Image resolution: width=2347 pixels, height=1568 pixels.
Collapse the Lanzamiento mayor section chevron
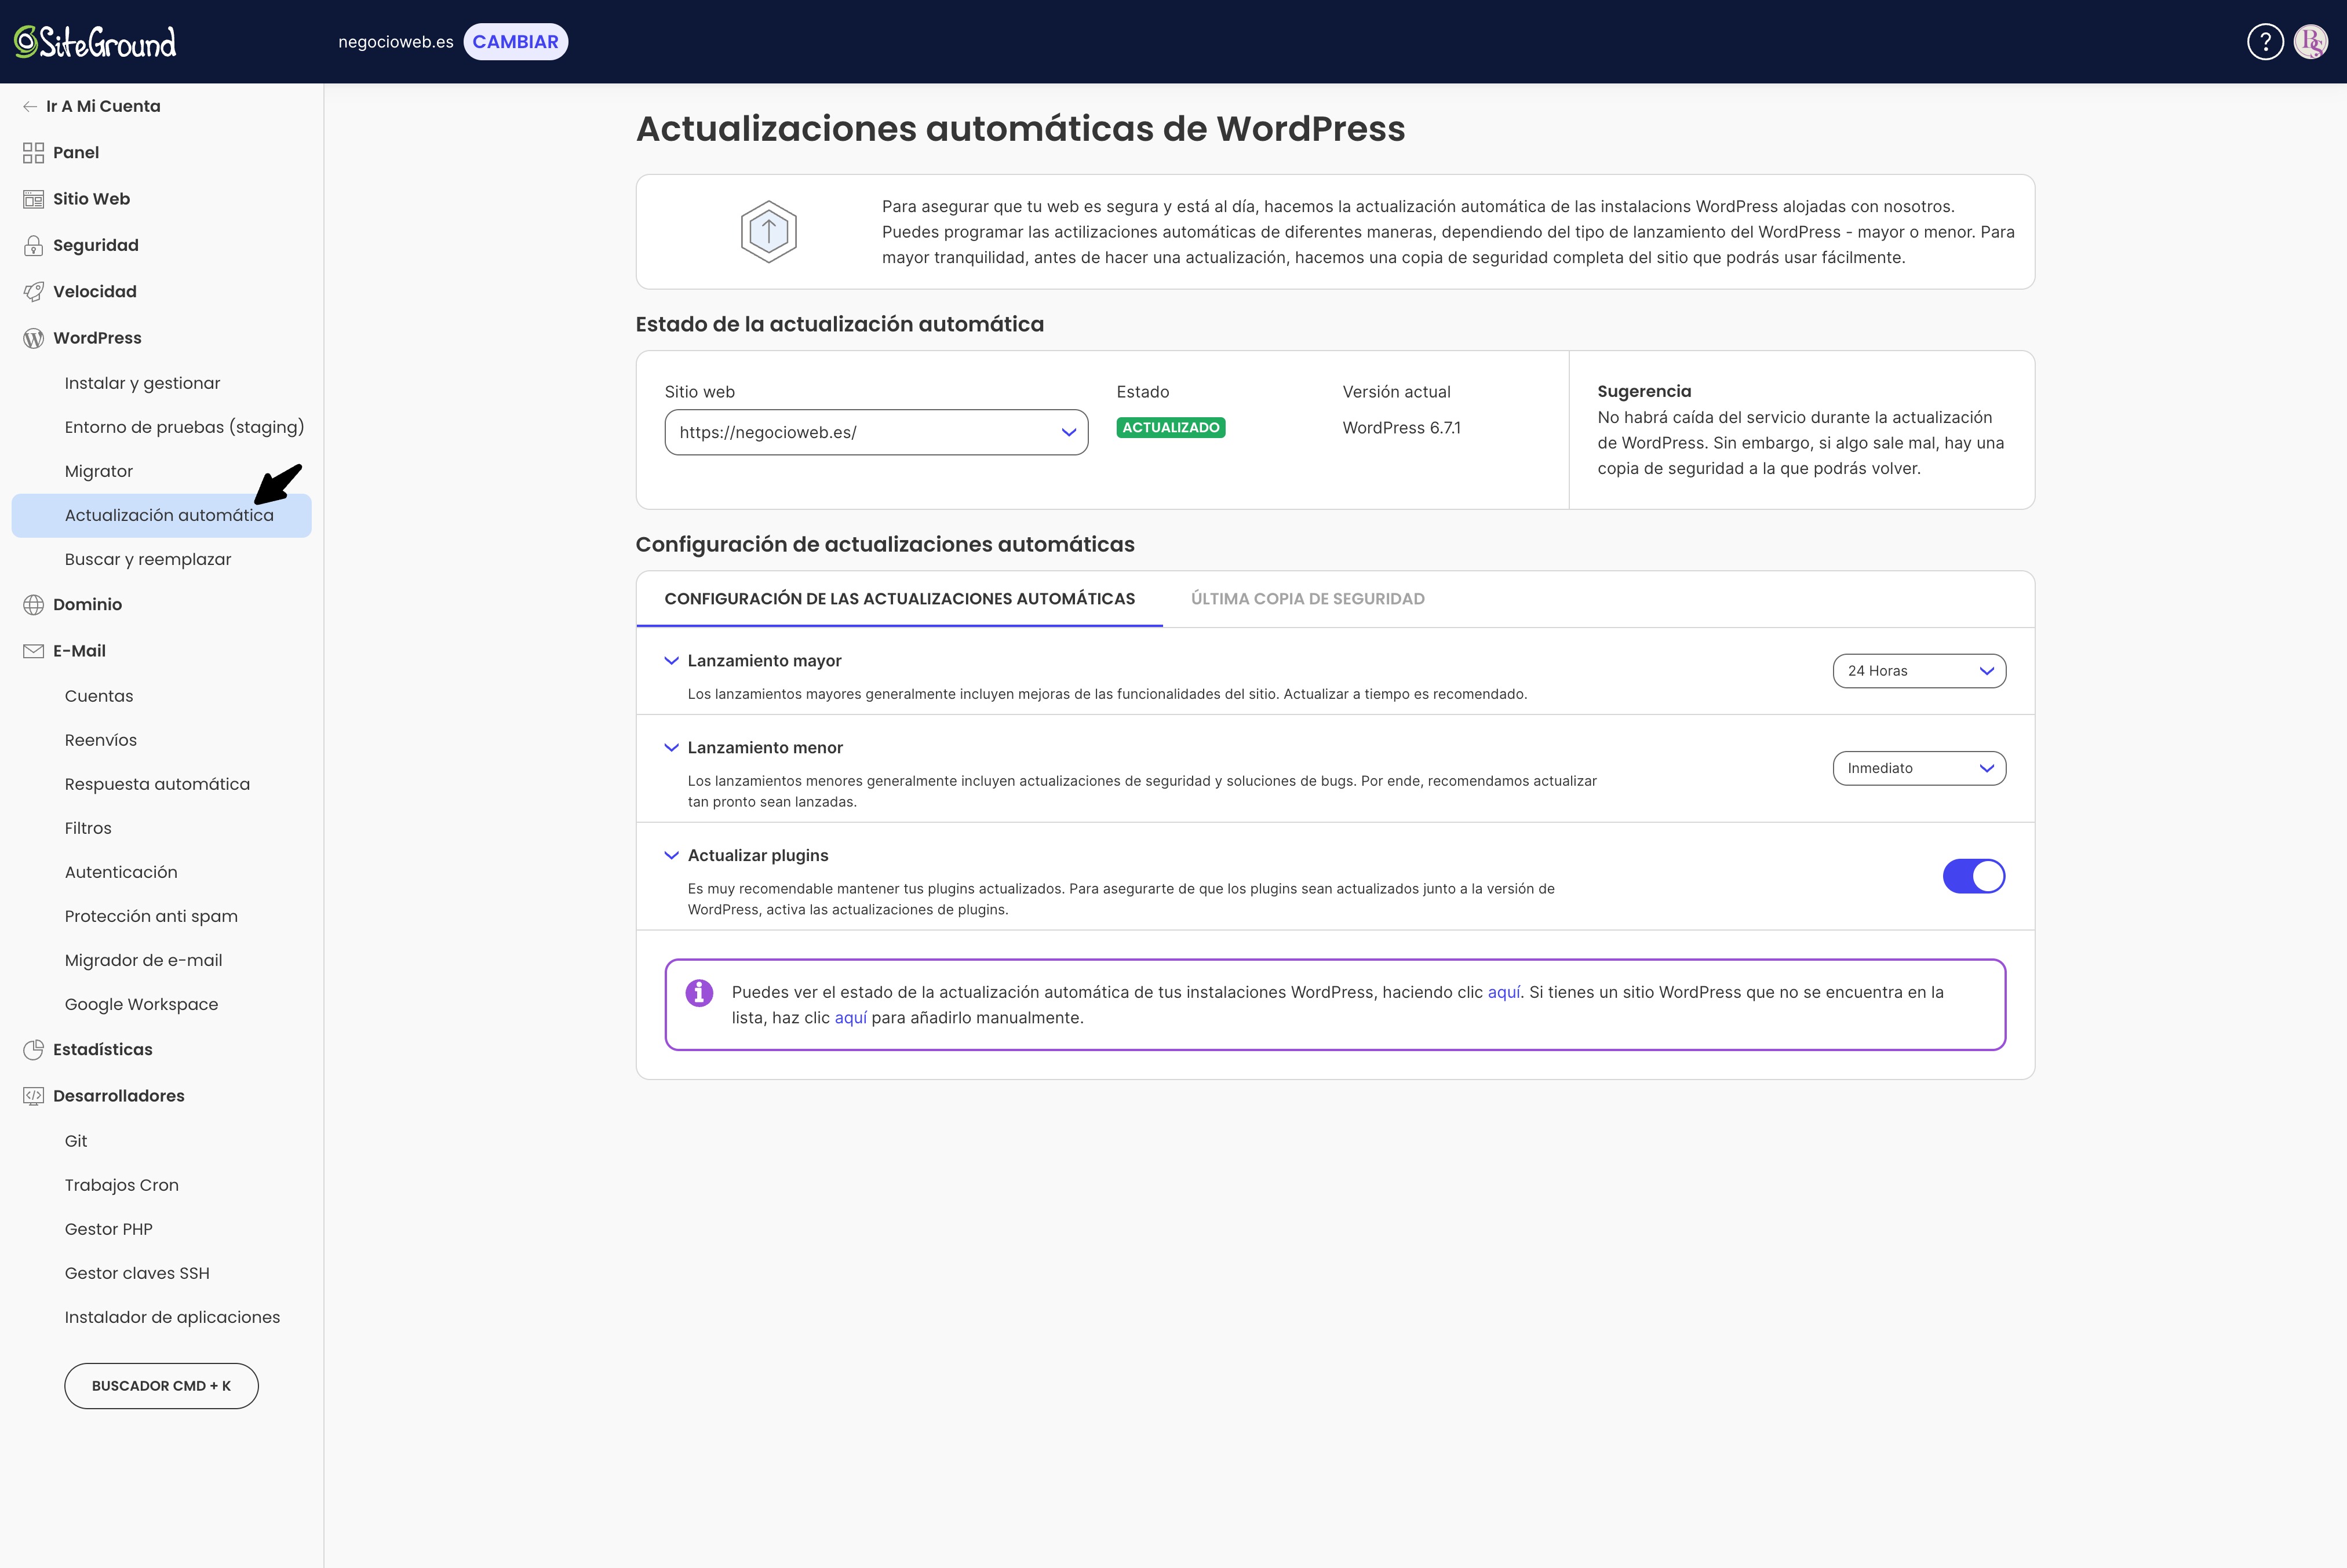[672, 661]
